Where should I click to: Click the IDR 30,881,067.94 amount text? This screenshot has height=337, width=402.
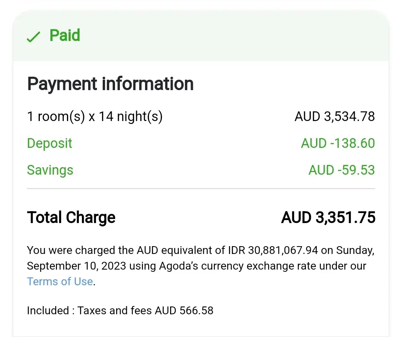click(272, 250)
